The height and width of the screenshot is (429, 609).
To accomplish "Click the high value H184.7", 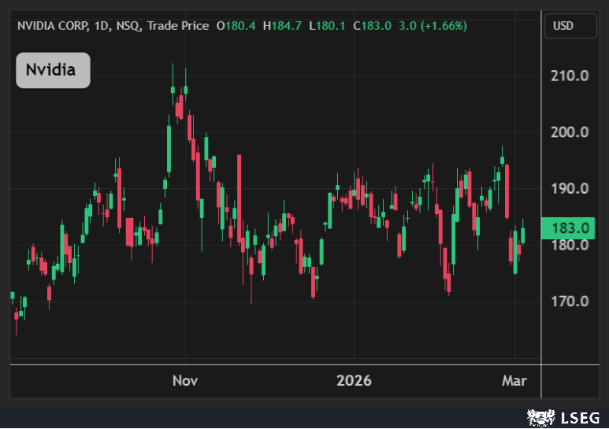I will (x=283, y=26).
